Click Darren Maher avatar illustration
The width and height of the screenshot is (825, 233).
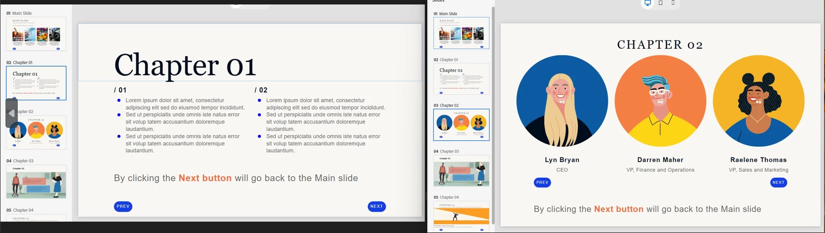coord(660,101)
